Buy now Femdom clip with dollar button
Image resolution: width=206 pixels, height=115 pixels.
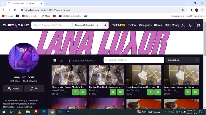[x=113, y=92]
